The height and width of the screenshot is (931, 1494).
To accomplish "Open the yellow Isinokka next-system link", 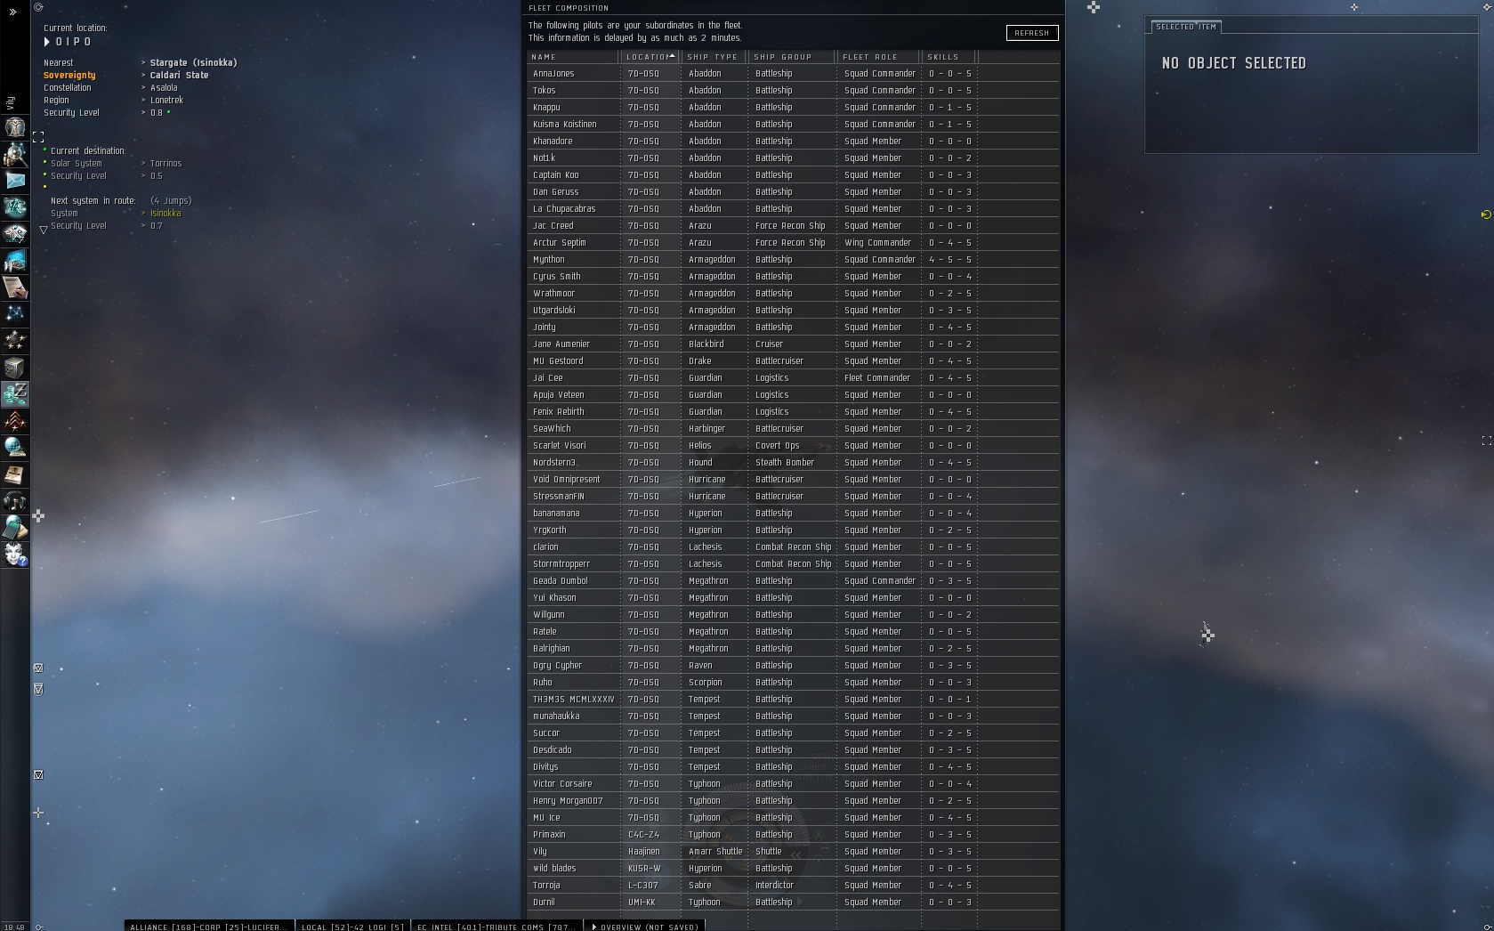I will (166, 214).
